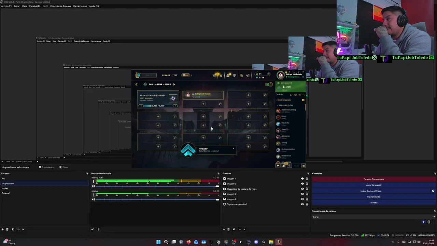Open Windows Start button on taskbar
The image size is (437, 246).
coord(158,242)
